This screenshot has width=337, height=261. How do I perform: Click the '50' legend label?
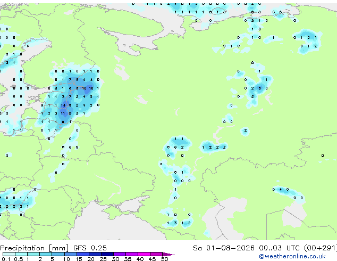[164, 259]
